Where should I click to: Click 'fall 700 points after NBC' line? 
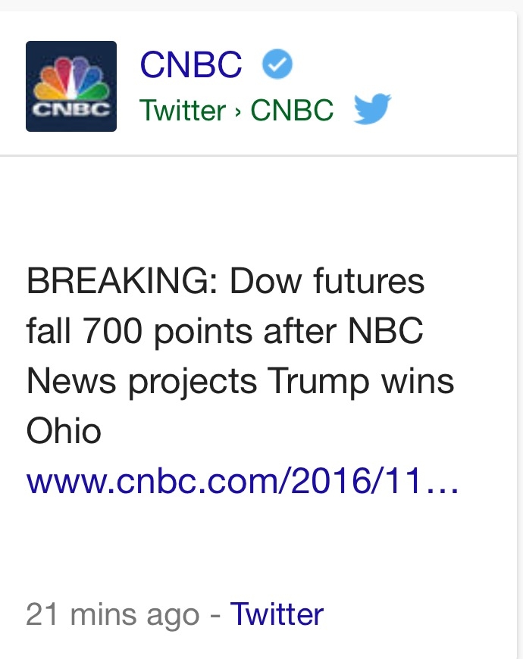click(224, 331)
